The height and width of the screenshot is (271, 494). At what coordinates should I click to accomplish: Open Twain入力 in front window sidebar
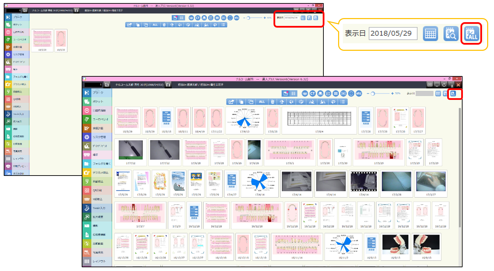click(97, 208)
